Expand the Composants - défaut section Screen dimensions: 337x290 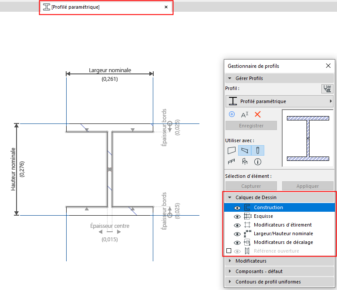coord(230,271)
